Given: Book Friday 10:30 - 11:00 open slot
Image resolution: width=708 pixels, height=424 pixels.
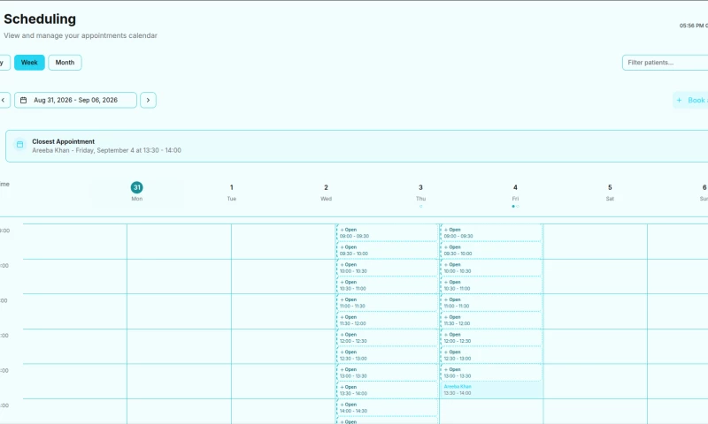Looking at the screenshot, I should (x=491, y=285).
